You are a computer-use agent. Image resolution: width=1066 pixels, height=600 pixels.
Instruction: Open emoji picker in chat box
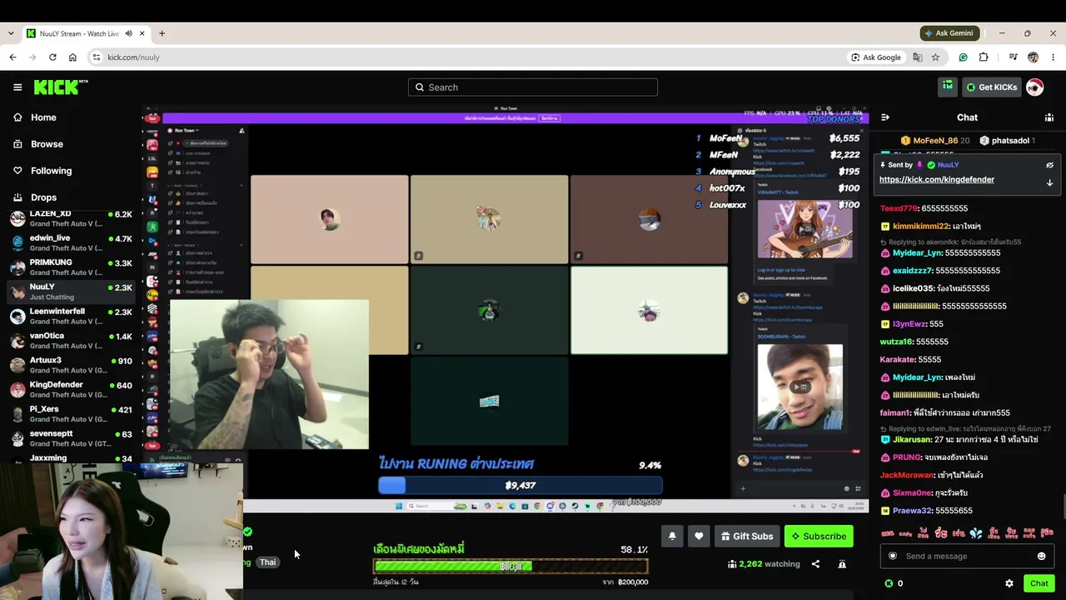pos(1041,556)
